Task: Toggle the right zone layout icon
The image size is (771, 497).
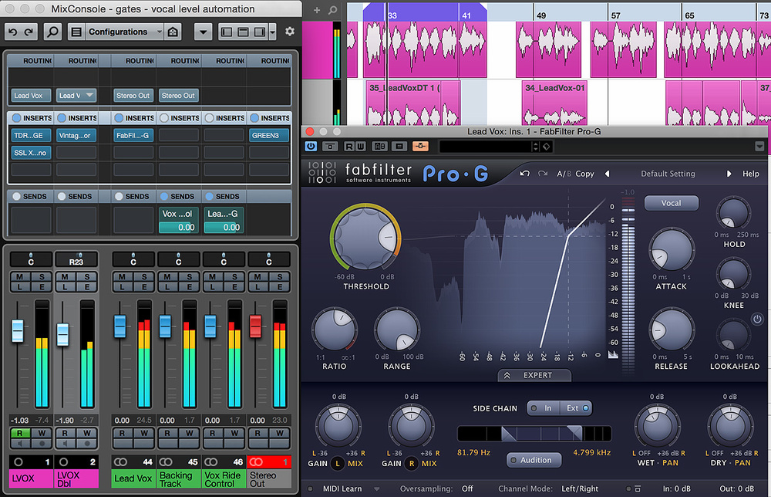Action: [x=260, y=32]
